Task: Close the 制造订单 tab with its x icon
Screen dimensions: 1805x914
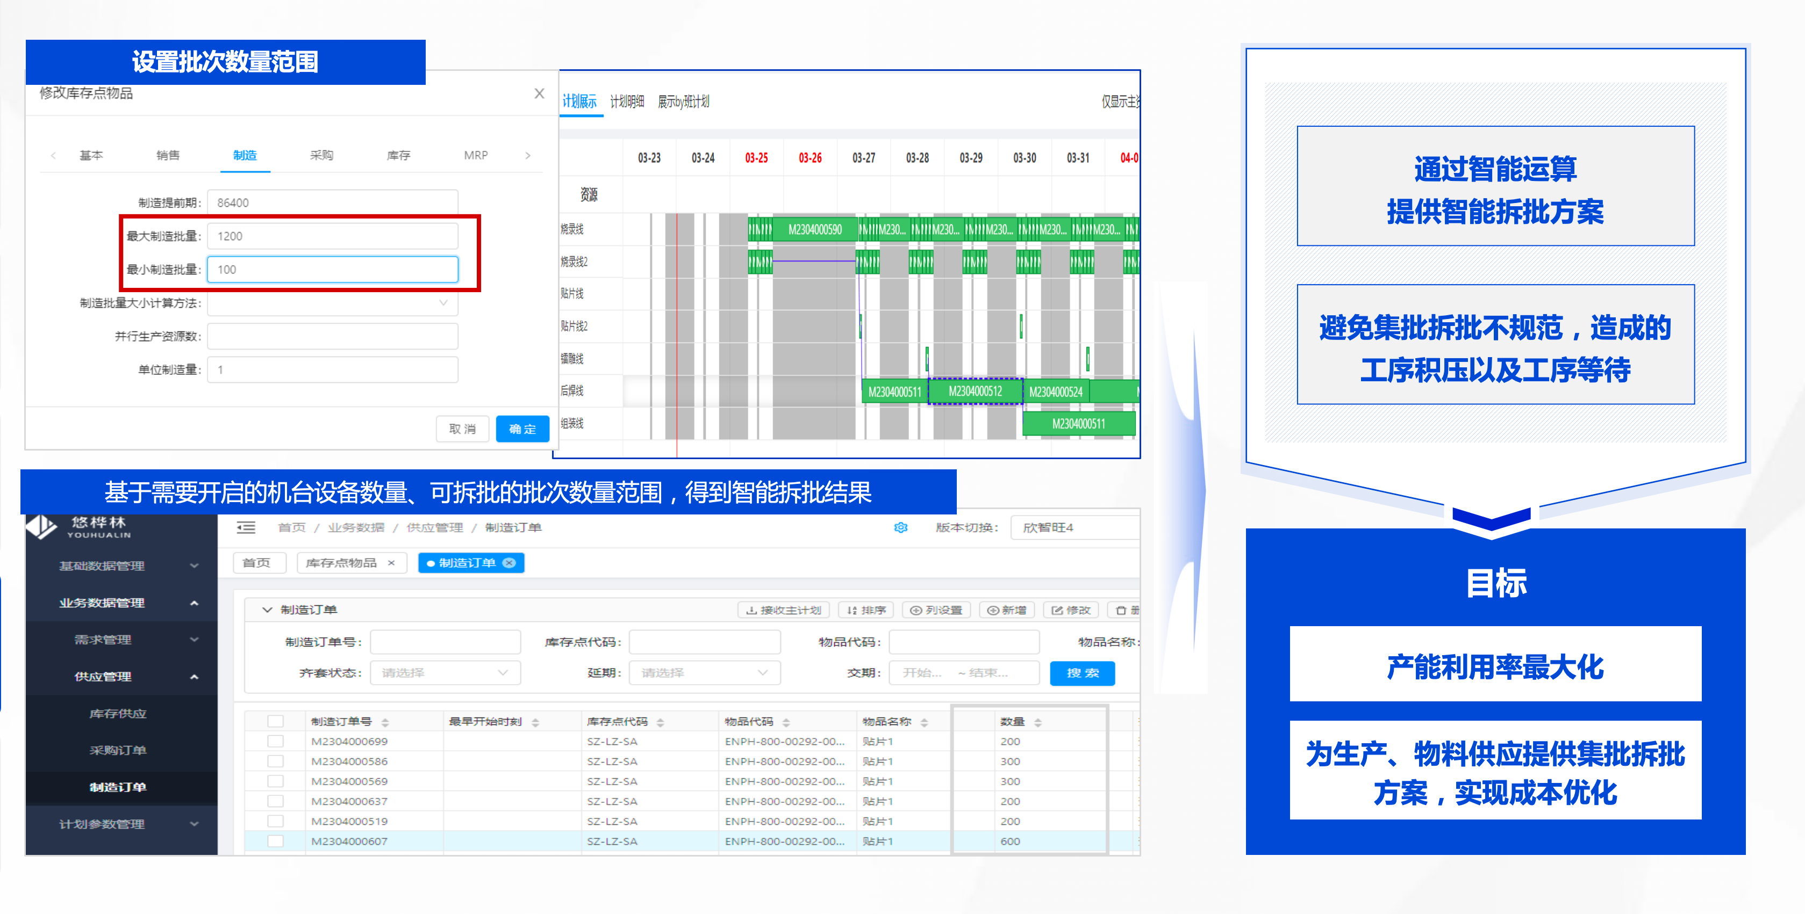Action: (x=510, y=563)
